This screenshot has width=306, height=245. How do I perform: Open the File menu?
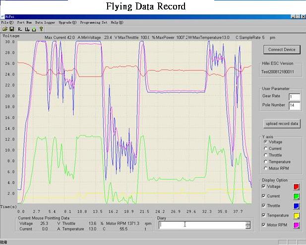pos(7,22)
